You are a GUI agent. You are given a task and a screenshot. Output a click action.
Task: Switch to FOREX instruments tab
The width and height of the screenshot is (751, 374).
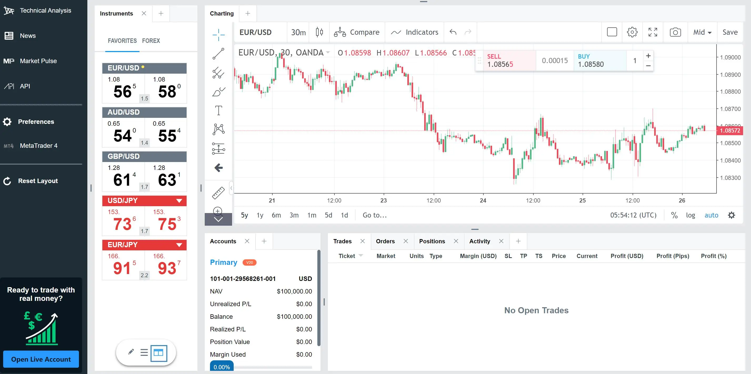click(x=151, y=41)
